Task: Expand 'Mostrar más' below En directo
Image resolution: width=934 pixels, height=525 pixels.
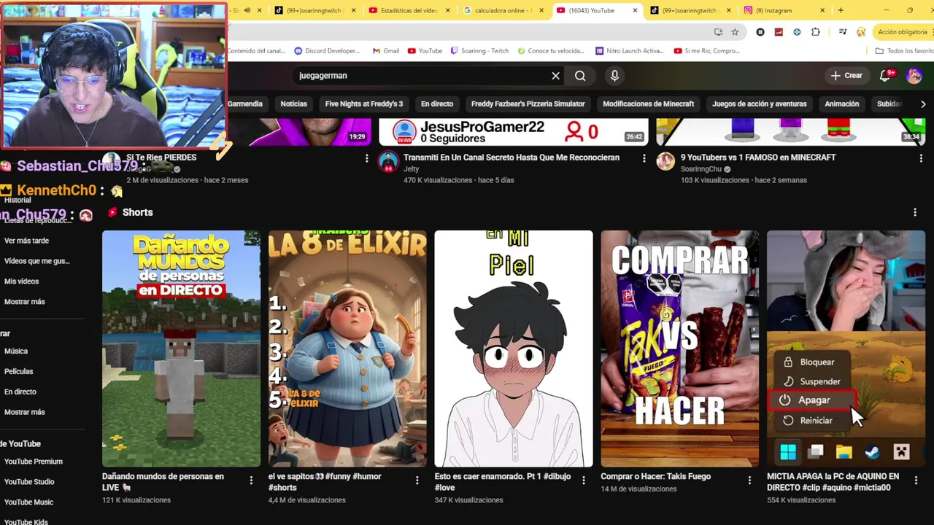Action: 25,412
